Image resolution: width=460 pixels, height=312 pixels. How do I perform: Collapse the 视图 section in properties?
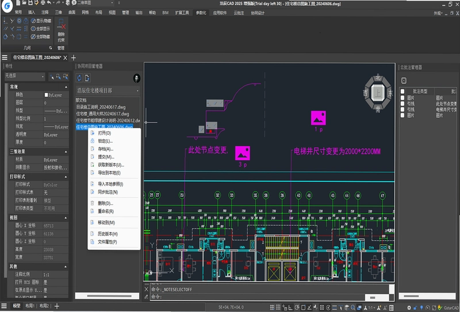[x=66, y=218]
